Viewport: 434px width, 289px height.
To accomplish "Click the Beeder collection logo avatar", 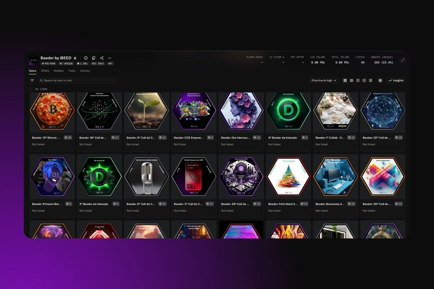I will click(x=33, y=60).
